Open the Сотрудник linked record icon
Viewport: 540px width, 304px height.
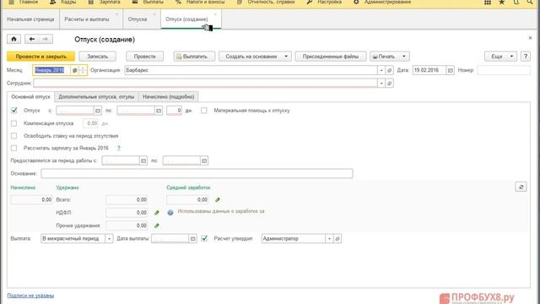pos(390,83)
